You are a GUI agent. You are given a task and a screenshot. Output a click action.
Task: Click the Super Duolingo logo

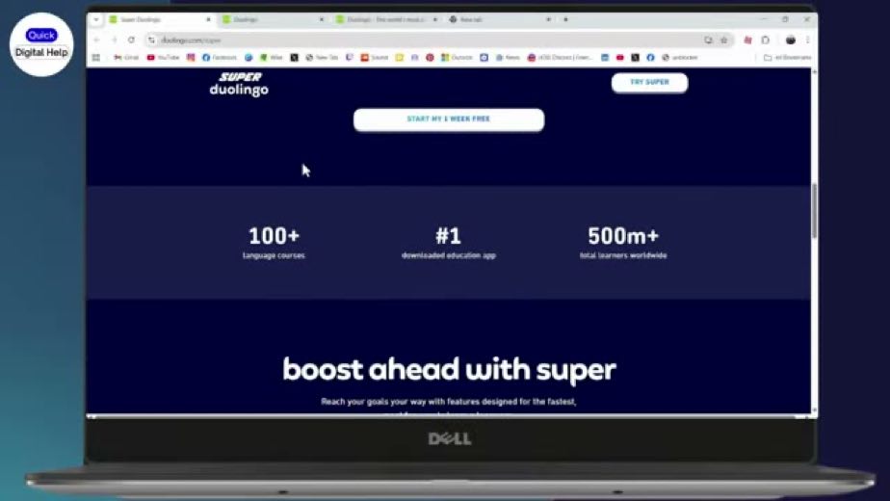tap(239, 84)
